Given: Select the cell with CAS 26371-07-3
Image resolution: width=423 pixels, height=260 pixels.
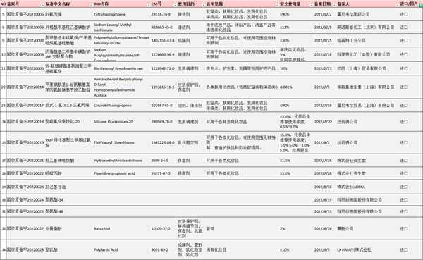Looking at the screenshot, I should pos(164,173).
